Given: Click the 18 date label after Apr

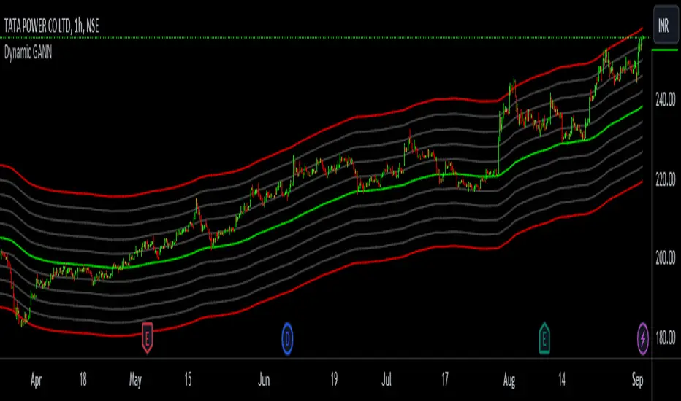Looking at the screenshot, I should 83,380.
